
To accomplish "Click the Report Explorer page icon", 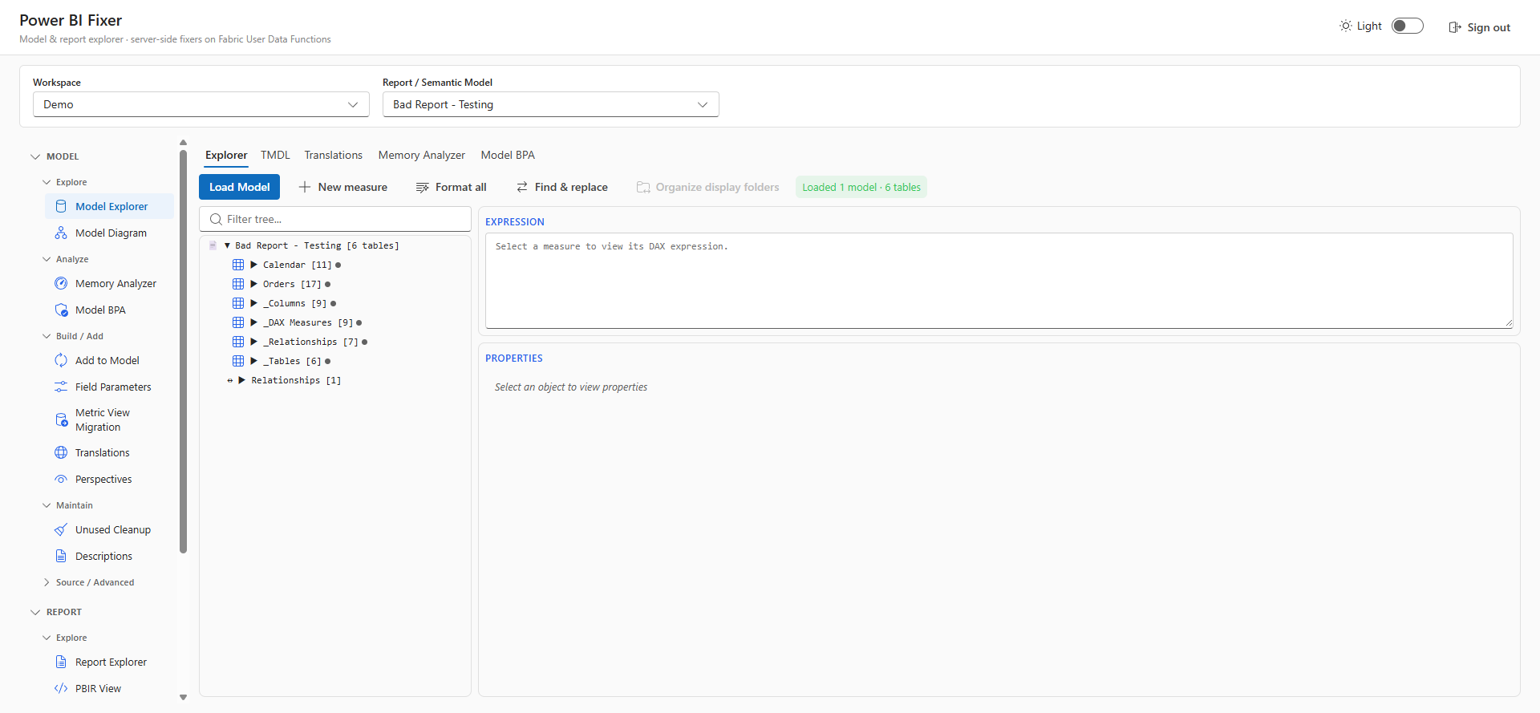I will 61,662.
